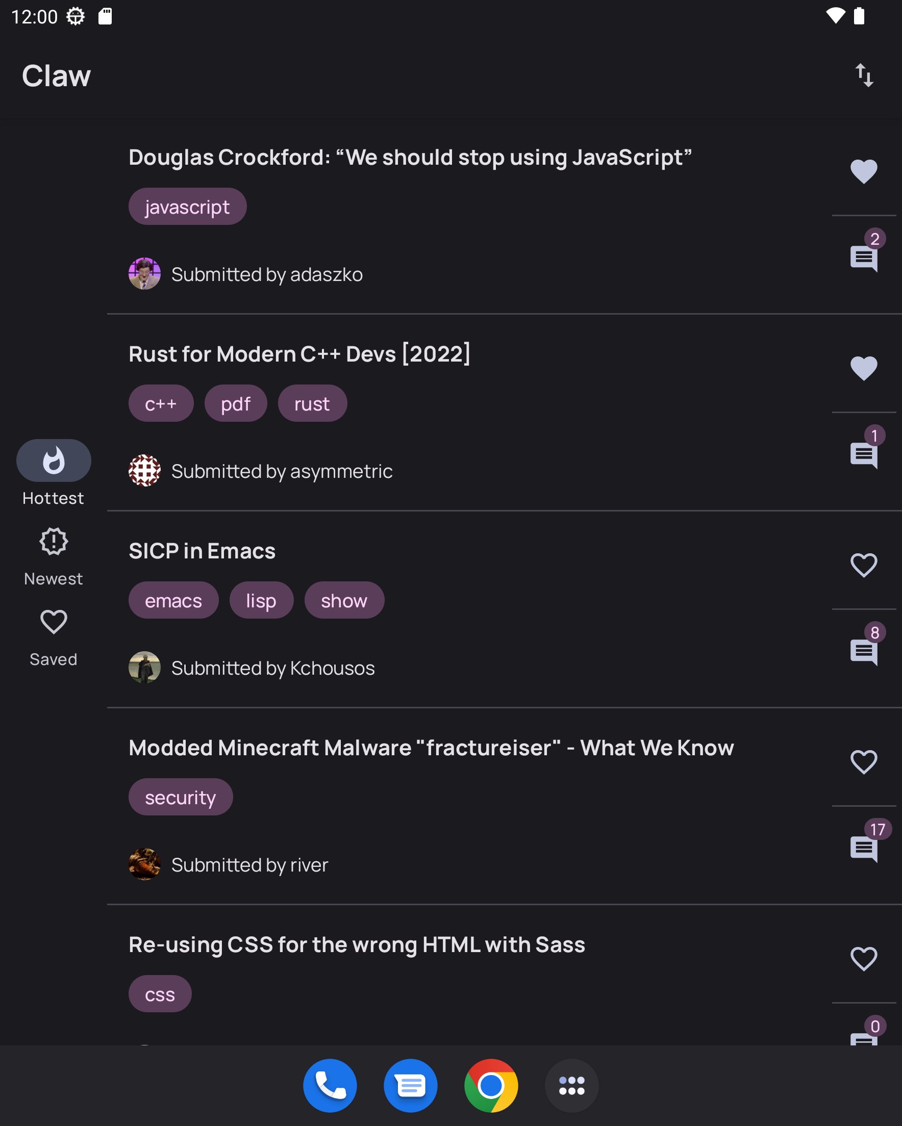The width and height of the screenshot is (902, 1126).
Task: View the comment on the Rust story
Action: (x=864, y=455)
